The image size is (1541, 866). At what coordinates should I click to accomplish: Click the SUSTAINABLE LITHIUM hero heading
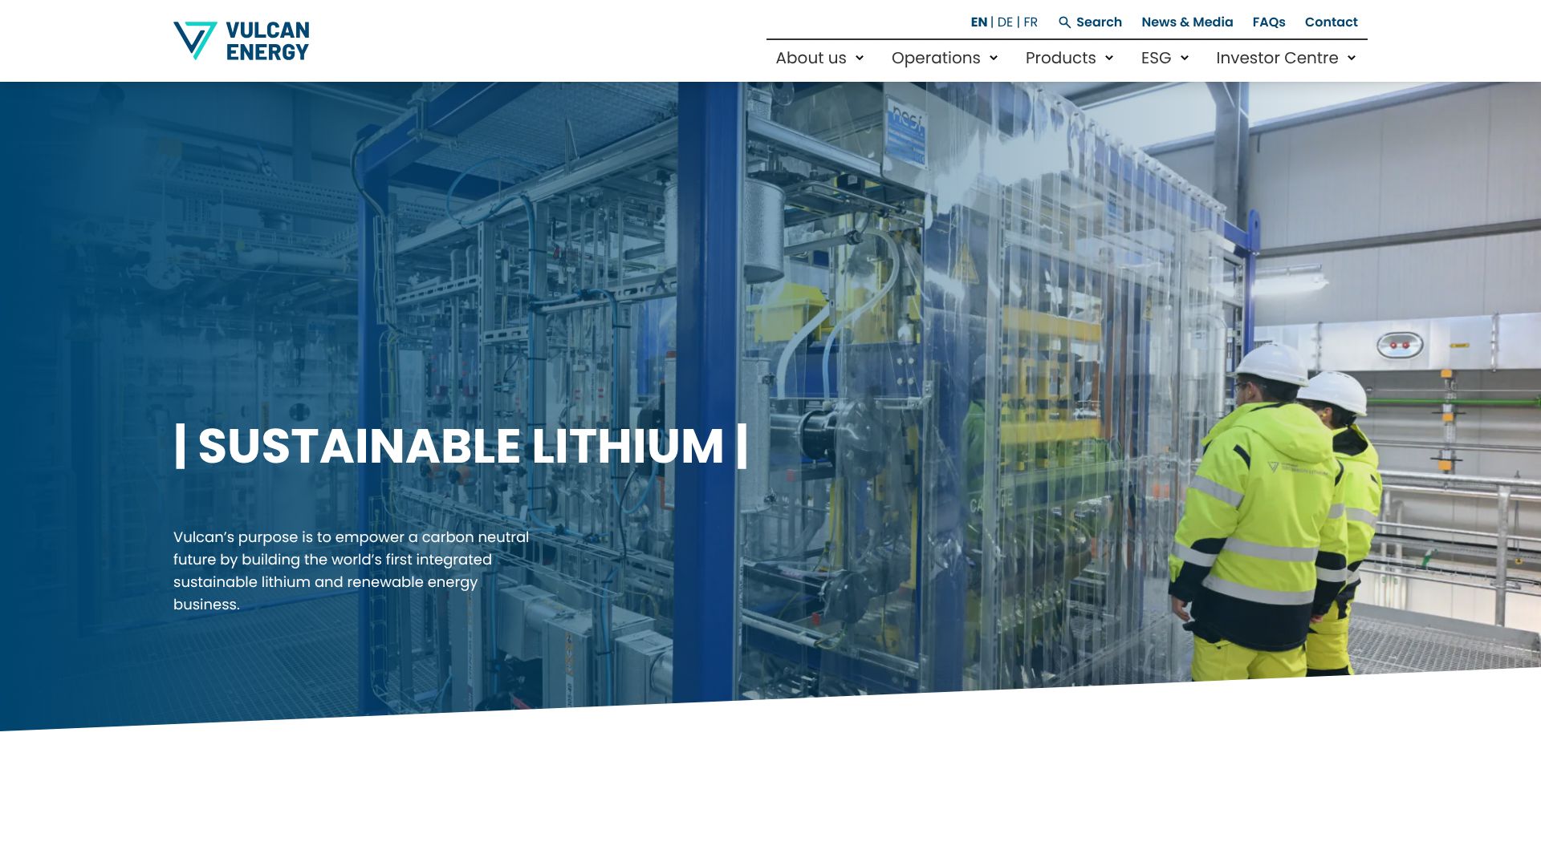[x=461, y=446]
